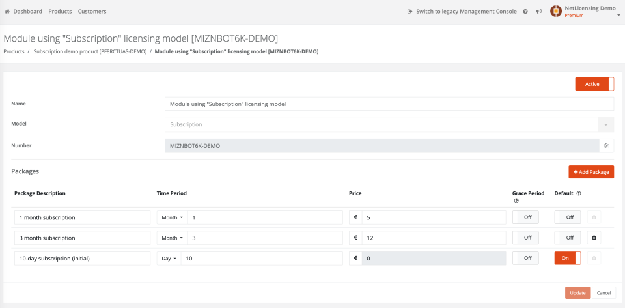Click the Add Package button
The image size is (625, 308).
[x=591, y=172]
